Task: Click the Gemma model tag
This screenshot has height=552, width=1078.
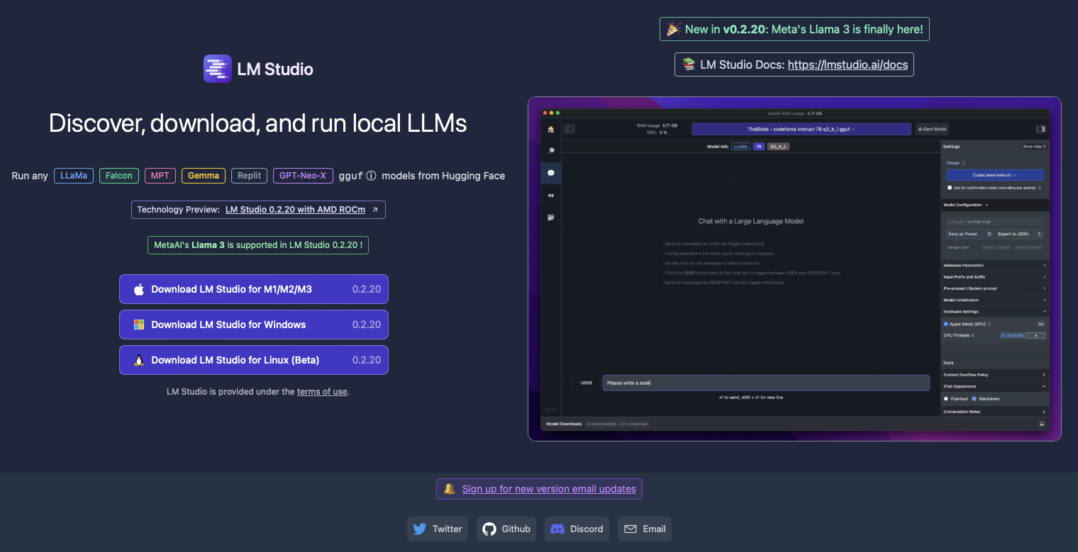Action: (x=204, y=176)
